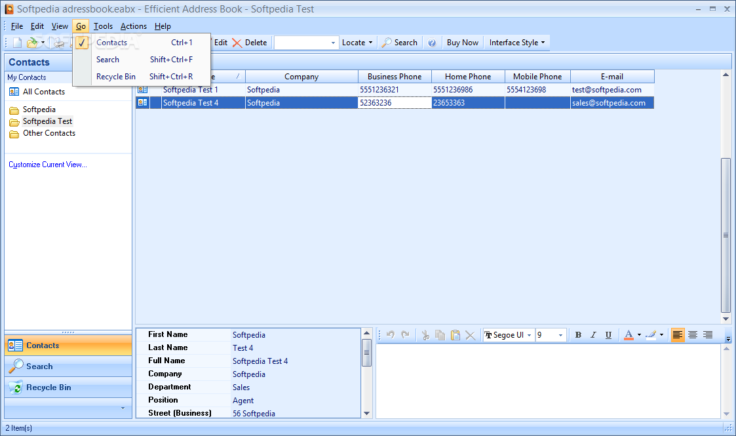Viewport: 736px width, 436px height.
Task: Click the scissors cut icon
Action: tap(425, 335)
